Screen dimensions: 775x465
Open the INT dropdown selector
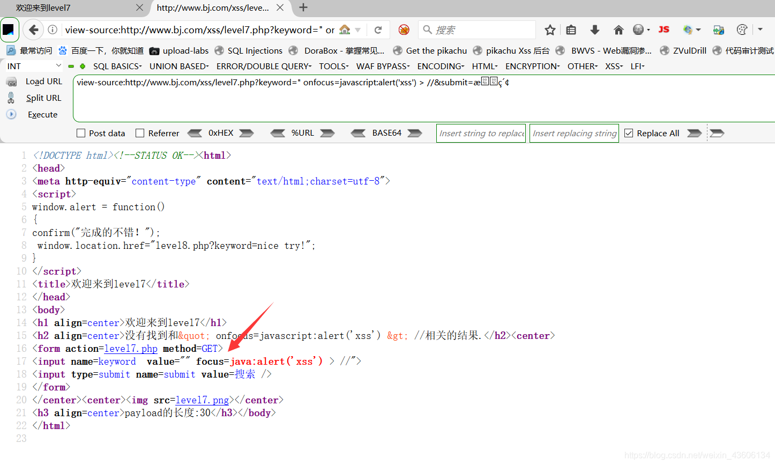[34, 66]
